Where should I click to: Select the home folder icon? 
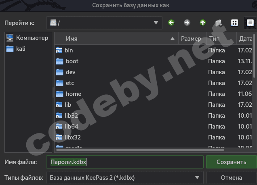[60, 94]
